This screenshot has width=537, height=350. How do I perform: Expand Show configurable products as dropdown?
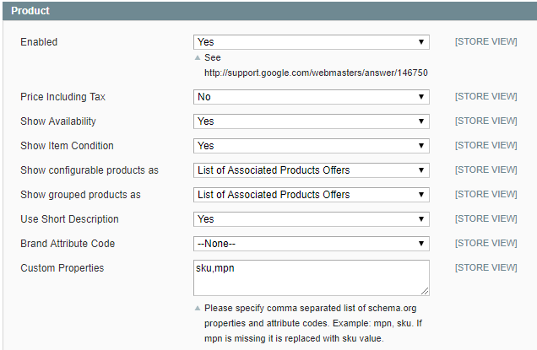(x=311, y=170)
